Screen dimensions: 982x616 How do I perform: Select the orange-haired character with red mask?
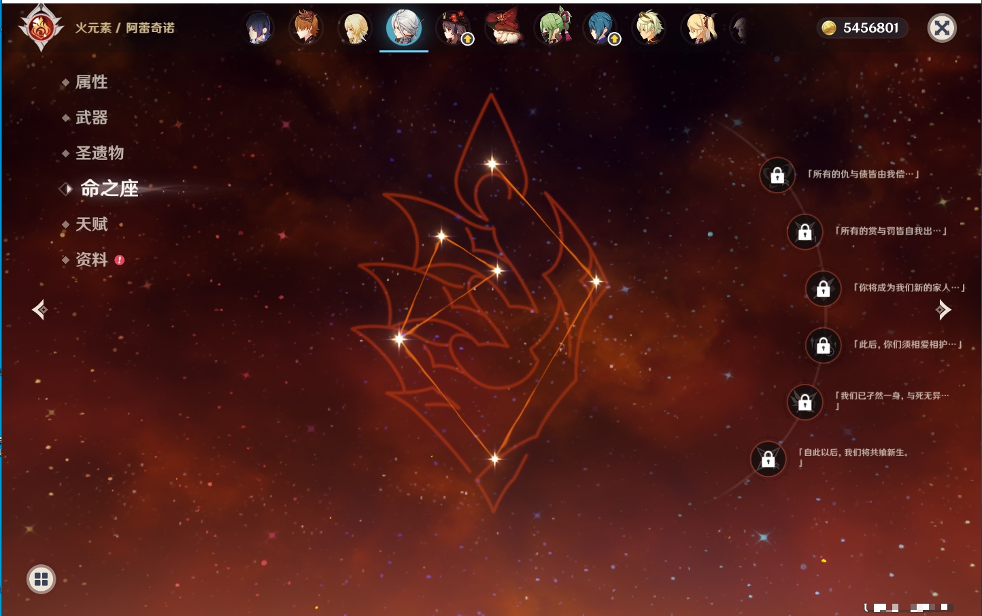pos(306,29)
